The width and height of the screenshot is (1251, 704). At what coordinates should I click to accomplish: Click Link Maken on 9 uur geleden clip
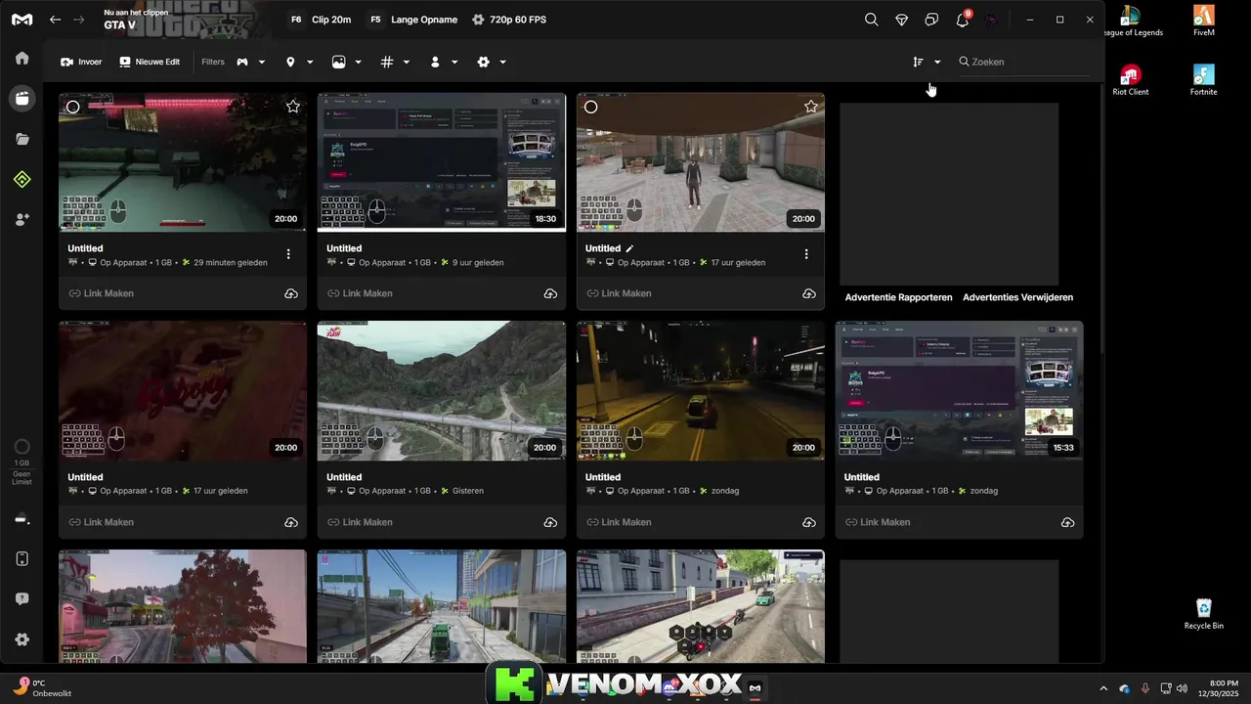coord(360,293)
